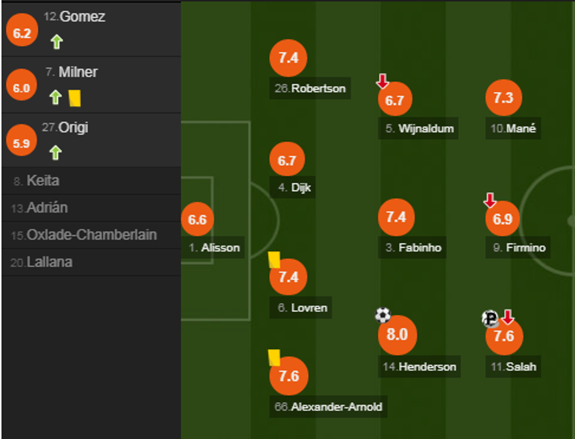Click Origi's 5.9 rating badge
The height and width of the screenshot is (439, 575).
pos(21,143)
